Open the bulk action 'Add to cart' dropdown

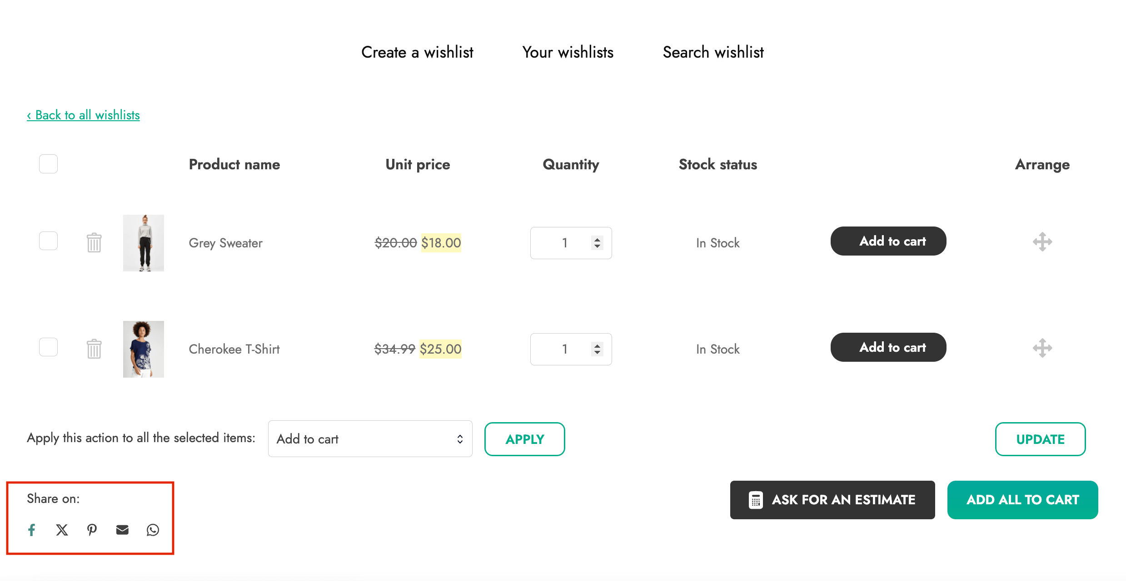(370, 438)
